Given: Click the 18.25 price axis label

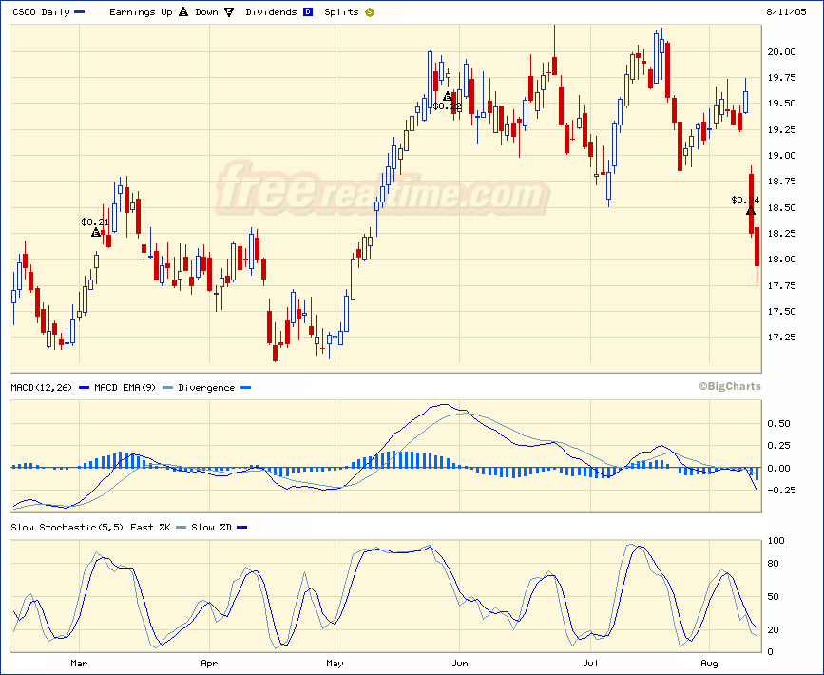Looking at the screenshot, I should coord(782,234).
